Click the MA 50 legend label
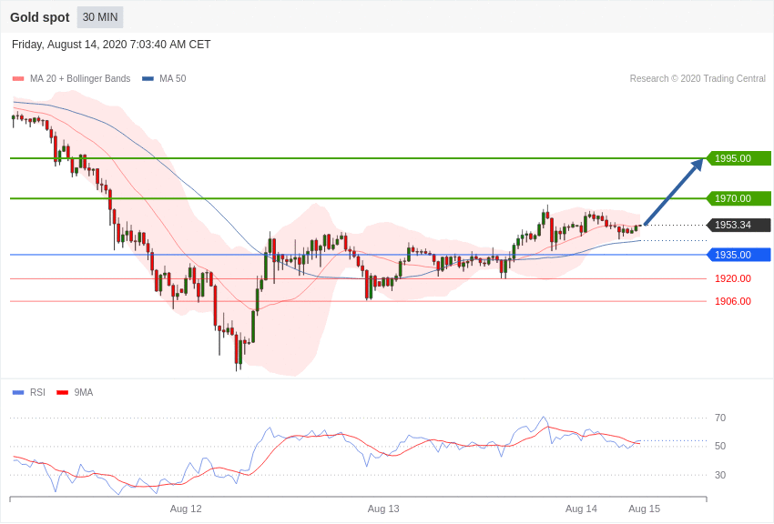The height and width of the screenshot is (524, 774). point(173,78)
